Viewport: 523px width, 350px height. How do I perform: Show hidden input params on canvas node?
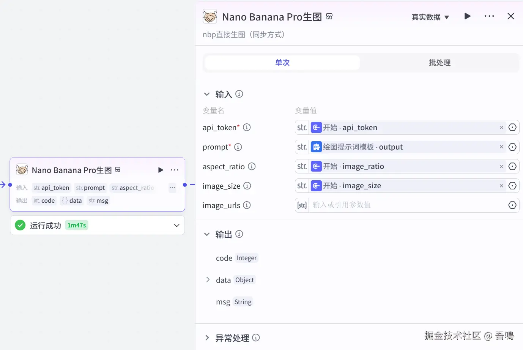click(x=172, y=188)
